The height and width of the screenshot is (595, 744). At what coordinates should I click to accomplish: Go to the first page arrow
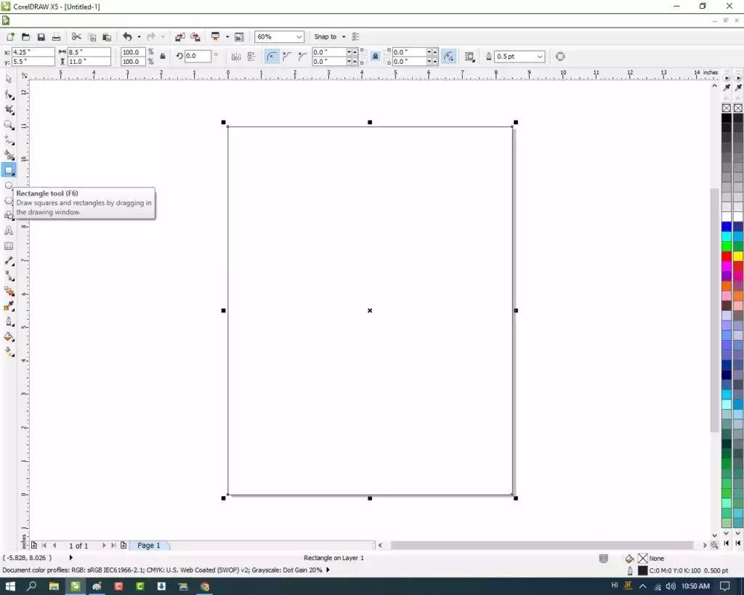pyautogui.click(x=44, y=545)
